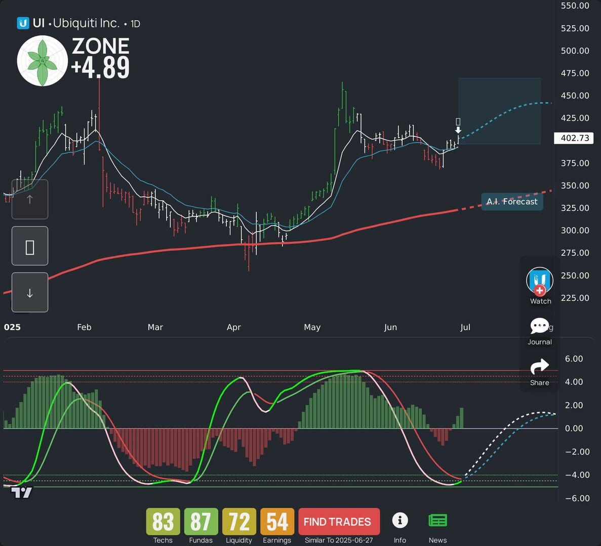Click the 300.00 price axis label
The width and height of the screenshot is (601, 546).
pos(575,231)
